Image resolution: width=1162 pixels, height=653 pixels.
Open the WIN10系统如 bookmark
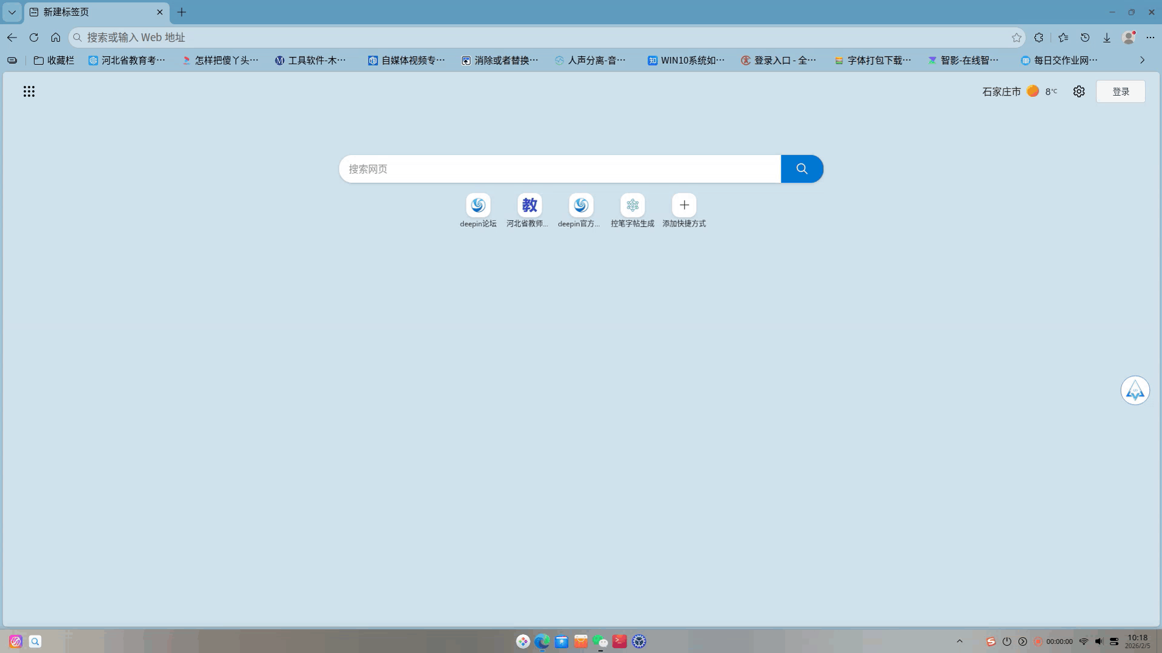[x=686, y=60]
